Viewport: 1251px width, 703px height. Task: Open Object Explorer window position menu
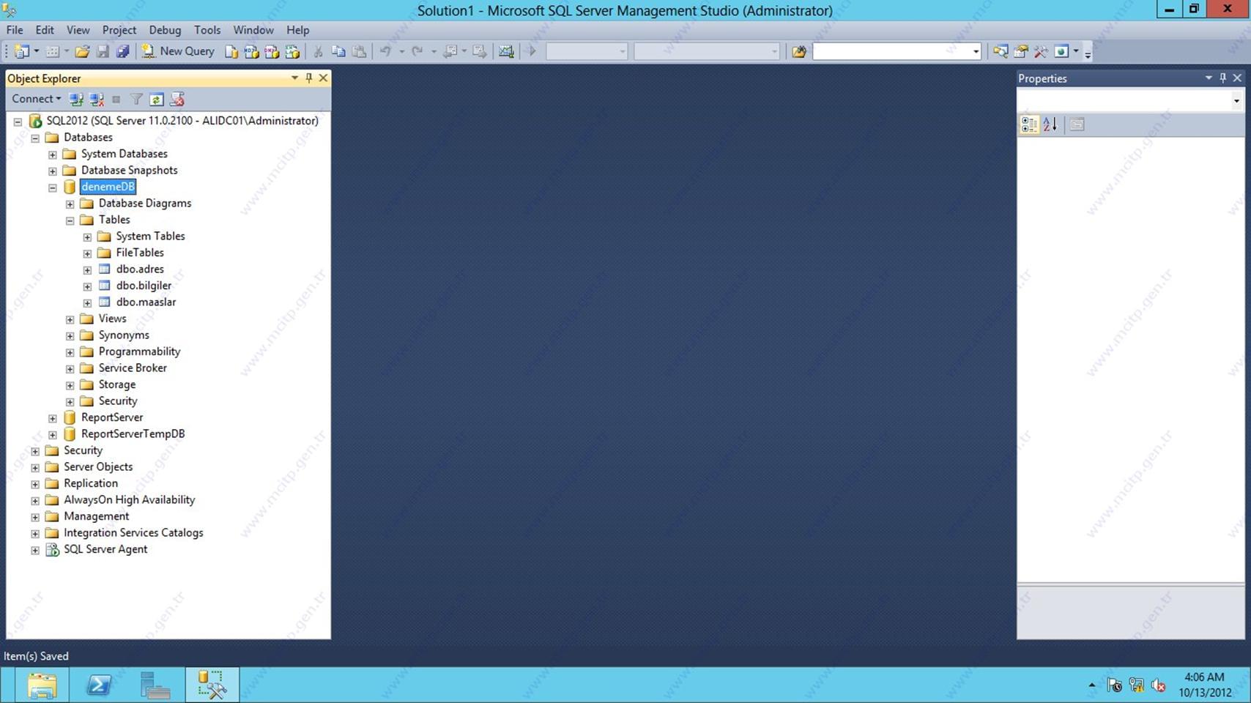(294, 78)
